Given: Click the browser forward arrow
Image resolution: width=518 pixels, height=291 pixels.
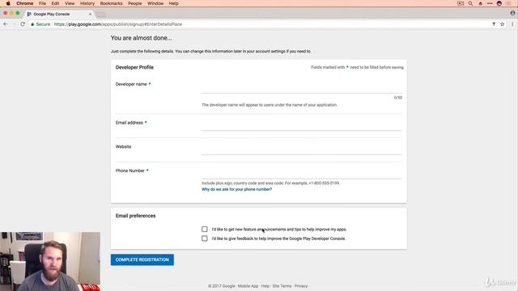Looking at the screenshot, I should coord(14,24).
